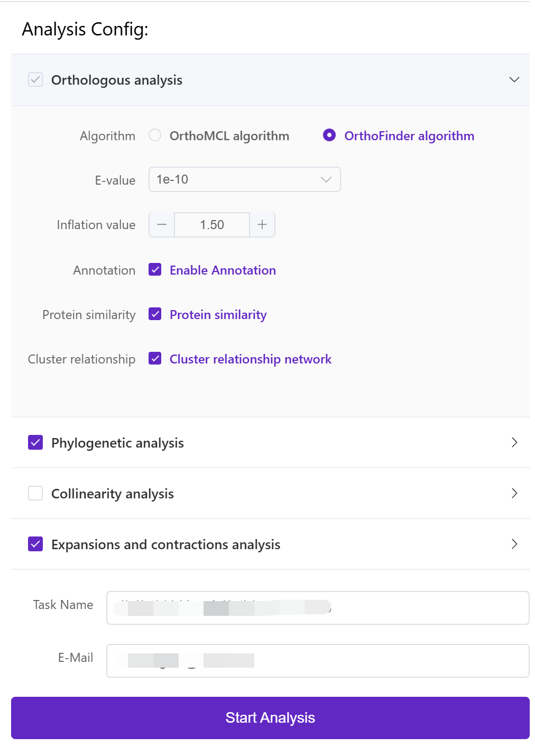Collapse the Orthologous analysis section chevron
The image size is (535, 746).
514,80
